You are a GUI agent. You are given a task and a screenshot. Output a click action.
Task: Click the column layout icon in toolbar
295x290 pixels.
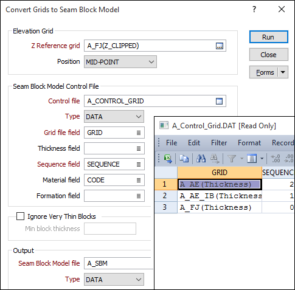(x=252, y=159)
